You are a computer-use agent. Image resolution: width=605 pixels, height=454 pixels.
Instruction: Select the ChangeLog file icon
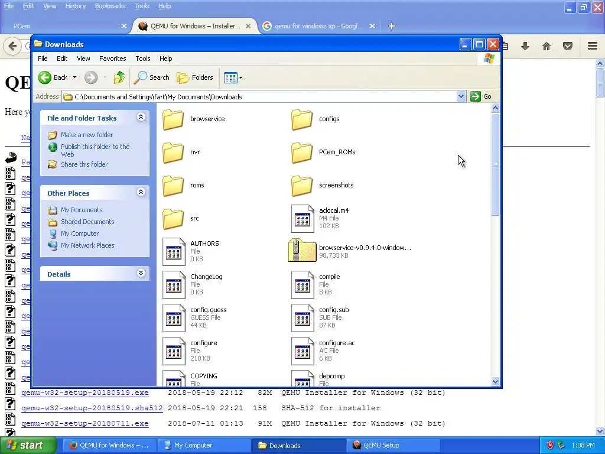174,285
